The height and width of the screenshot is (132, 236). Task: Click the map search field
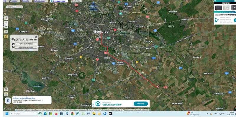click(x=14, y=7)
